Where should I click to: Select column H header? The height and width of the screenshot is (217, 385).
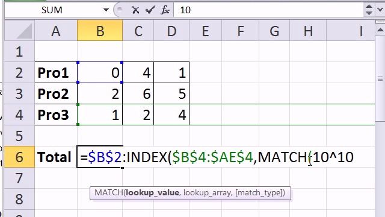(308, 31)
